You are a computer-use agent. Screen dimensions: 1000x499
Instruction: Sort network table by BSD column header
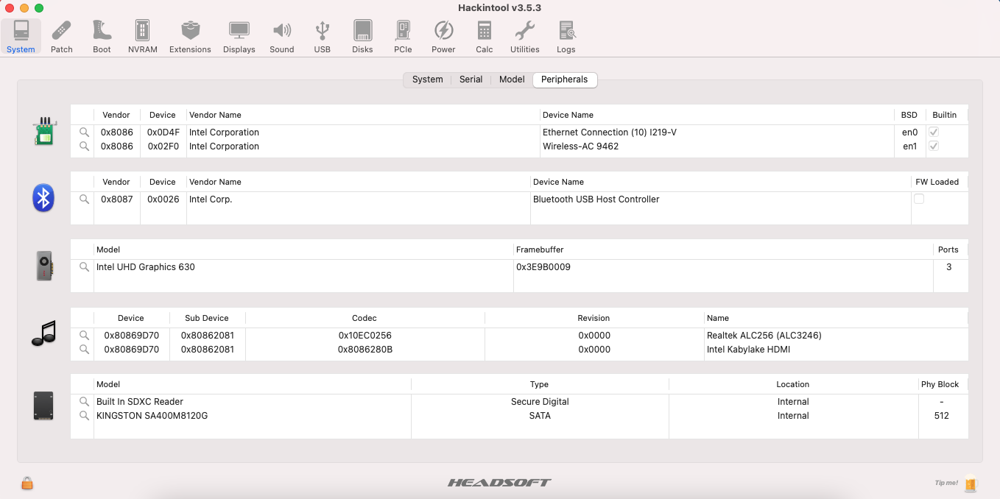click(x=909, y=115)
